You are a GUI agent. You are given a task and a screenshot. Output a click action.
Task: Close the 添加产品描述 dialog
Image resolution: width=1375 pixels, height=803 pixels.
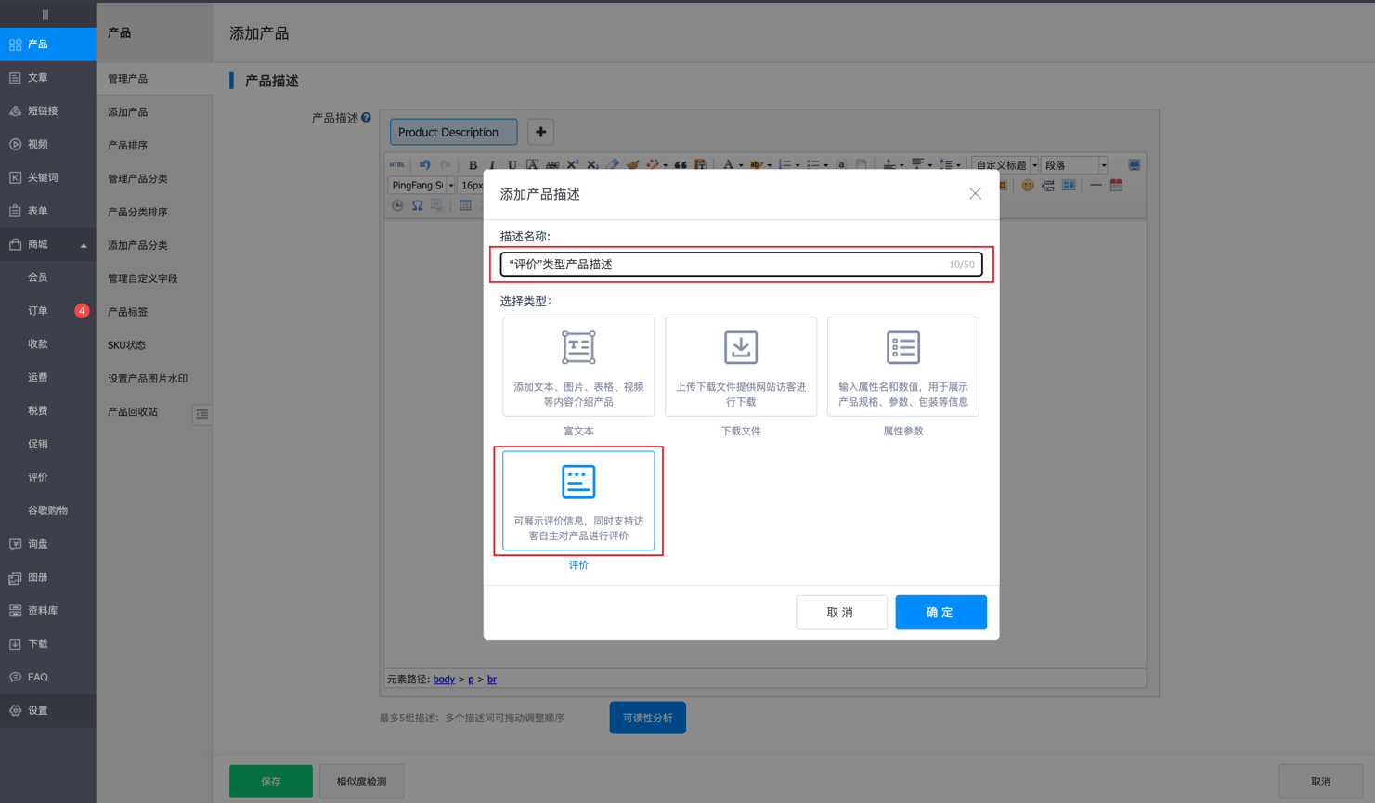975,194
